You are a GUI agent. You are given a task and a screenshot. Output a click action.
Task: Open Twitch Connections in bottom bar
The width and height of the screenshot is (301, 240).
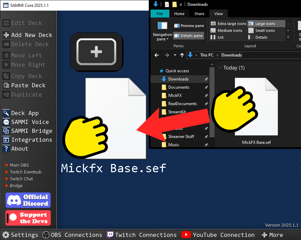pyautogui.click(x=142, y=235)
